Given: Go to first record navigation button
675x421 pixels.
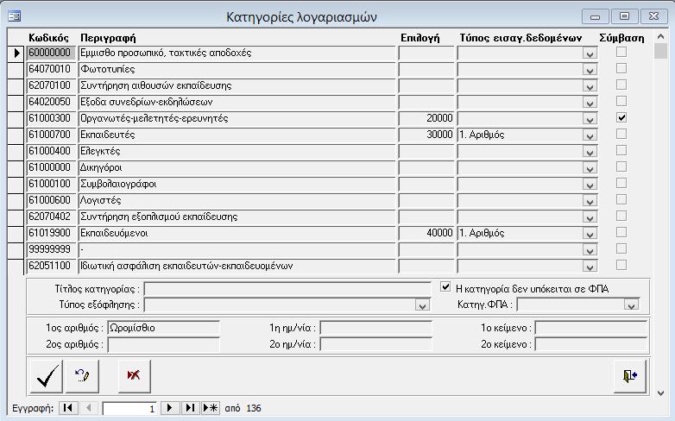Looking at the screenshot, I should pos(68,407).
